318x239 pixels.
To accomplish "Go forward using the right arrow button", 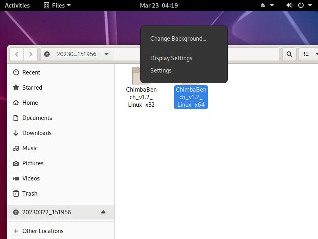I will 31,54.
